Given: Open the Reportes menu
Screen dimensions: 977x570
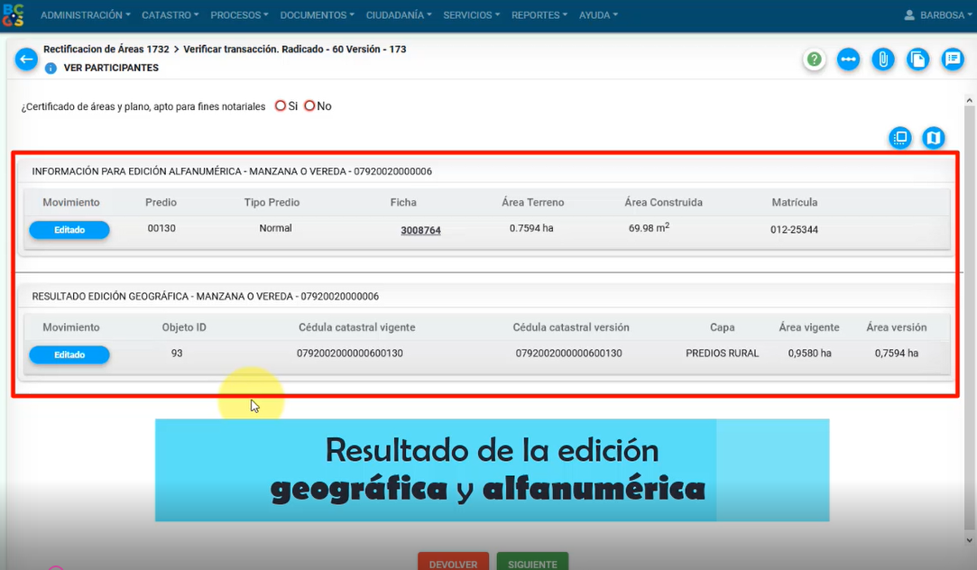Looking at the screenshot, I should point(539,15).
